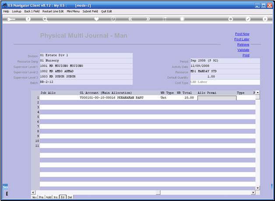This screenshot has height=201, width=275.
Task: Go forward with double right arrows
Action: (148, 19)
